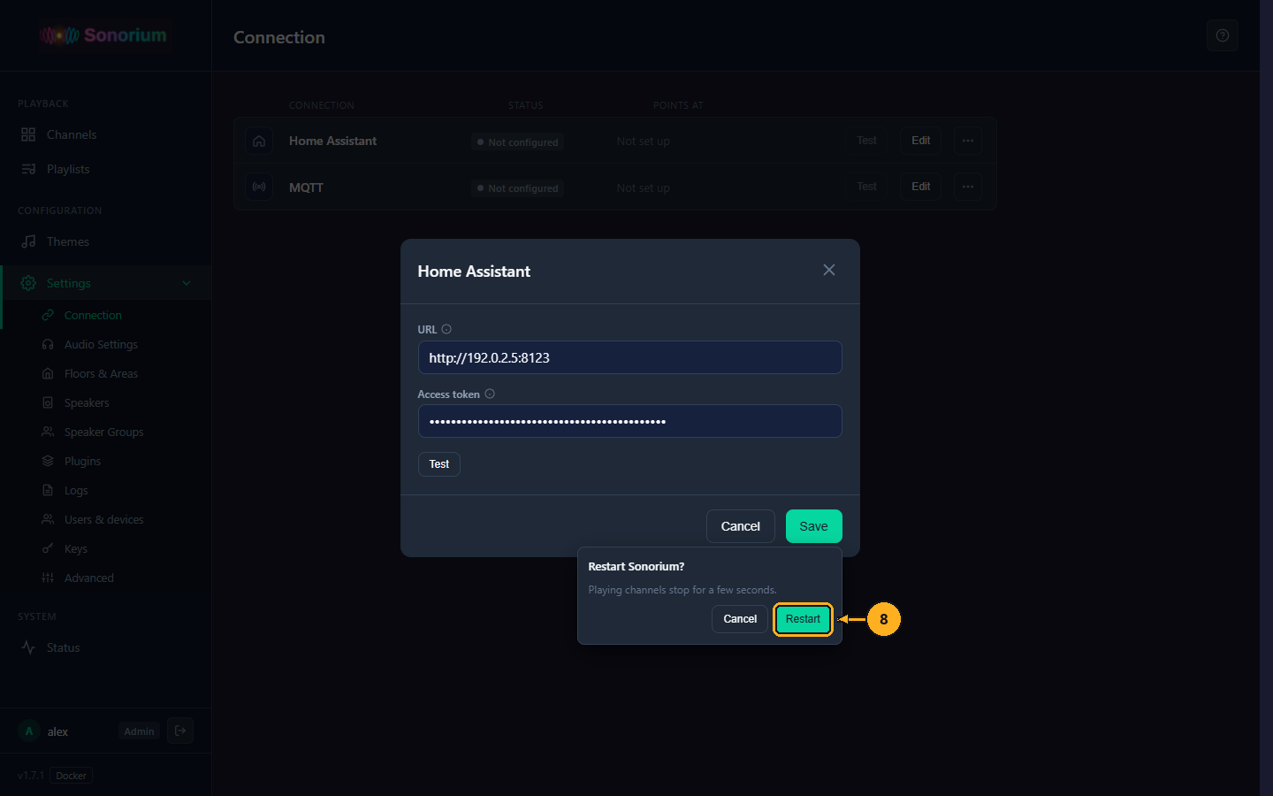Click the Connection link icon in sidebar

click(48, 315)
